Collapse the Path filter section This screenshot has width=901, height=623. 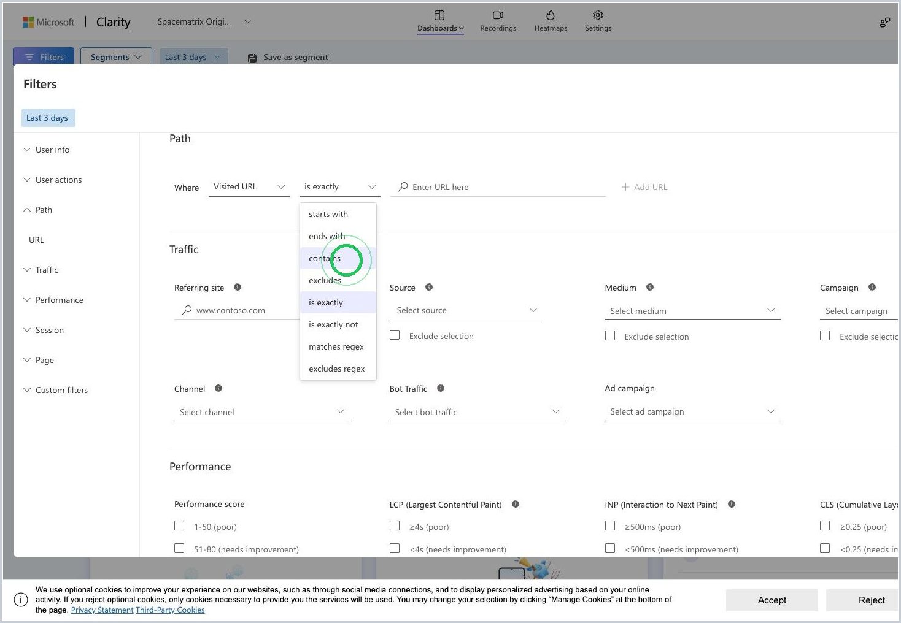pyautogui.click(x=38, y=210)
